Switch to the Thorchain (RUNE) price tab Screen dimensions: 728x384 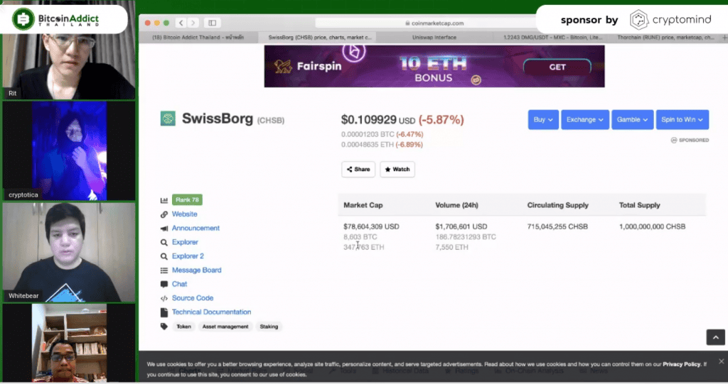click(x=665, y=37)
